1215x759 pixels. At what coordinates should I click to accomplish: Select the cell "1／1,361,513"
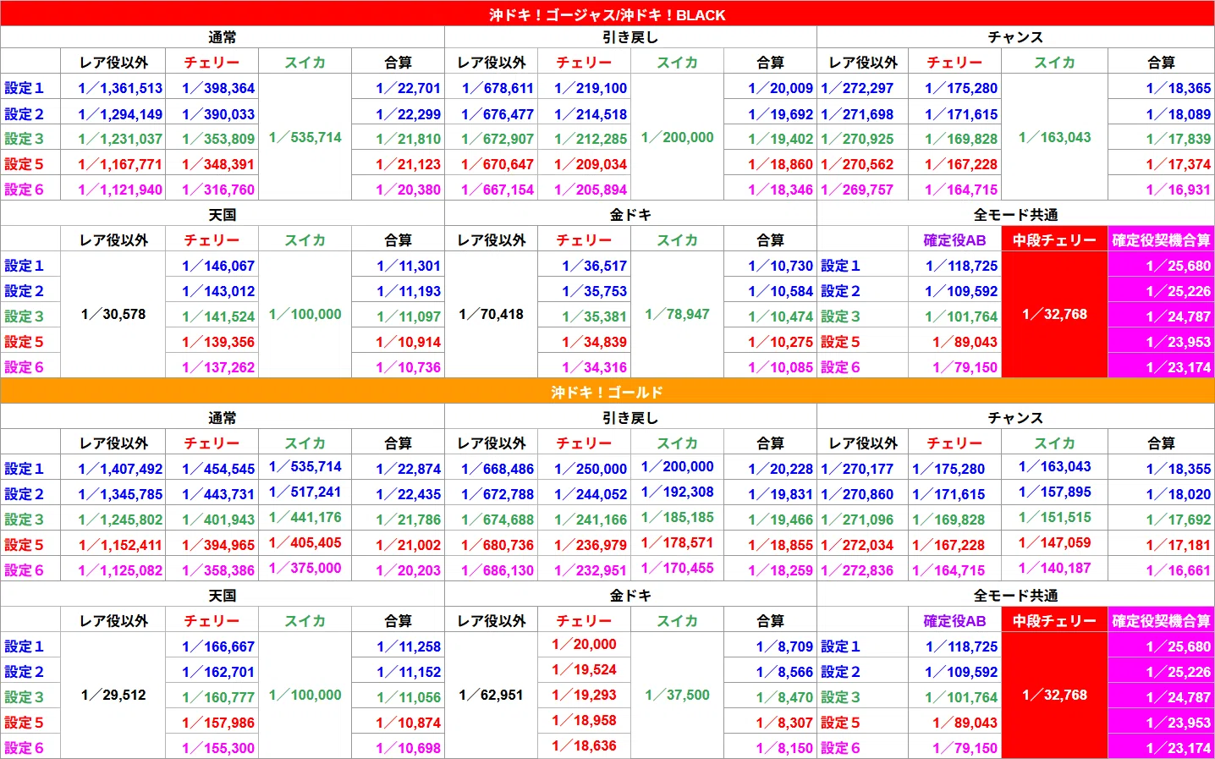(x=113, y=87)
